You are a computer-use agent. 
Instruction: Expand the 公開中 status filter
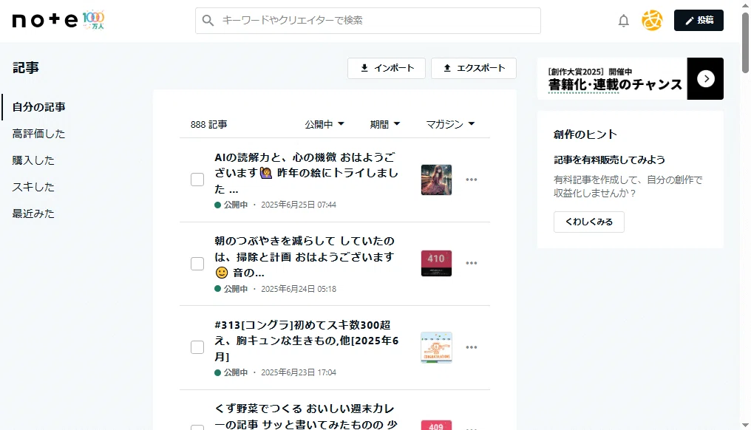coord(324,124)
